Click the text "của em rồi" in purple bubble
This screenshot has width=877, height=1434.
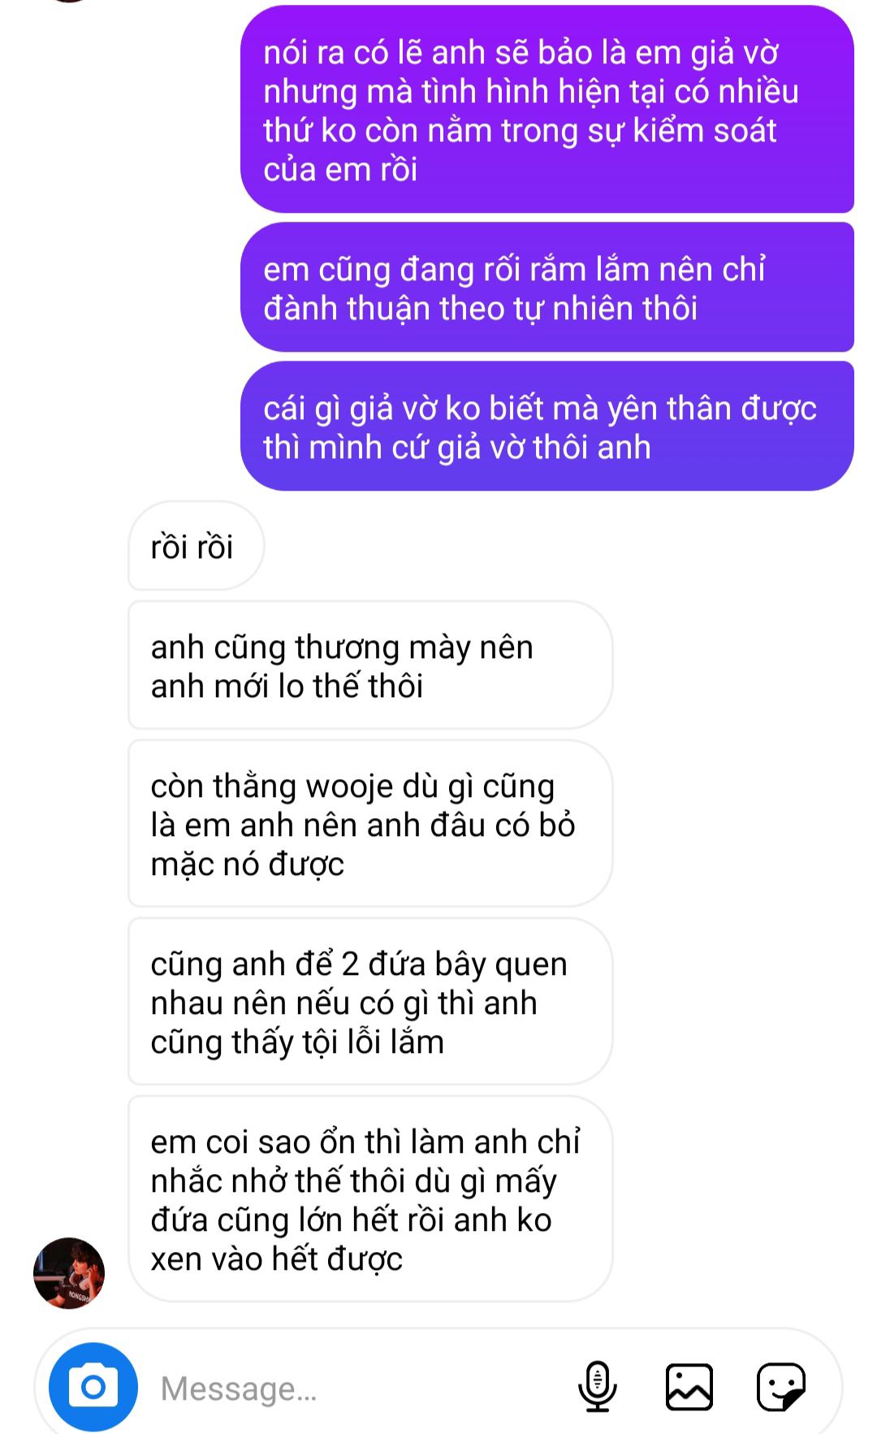click(x=340, y=169)
